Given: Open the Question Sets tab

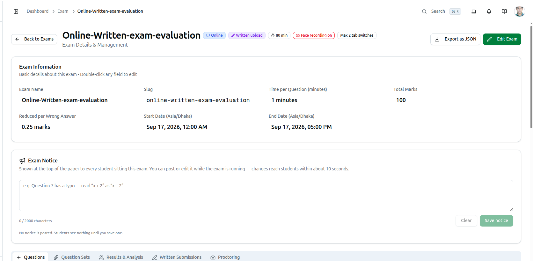Looking at the screenshot, I should tap(72, 257).
